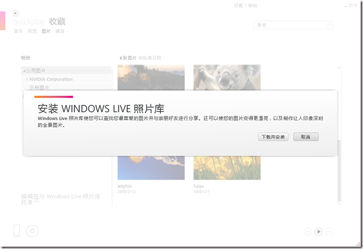Skip to next track button
363x249 pixels.
329,232
